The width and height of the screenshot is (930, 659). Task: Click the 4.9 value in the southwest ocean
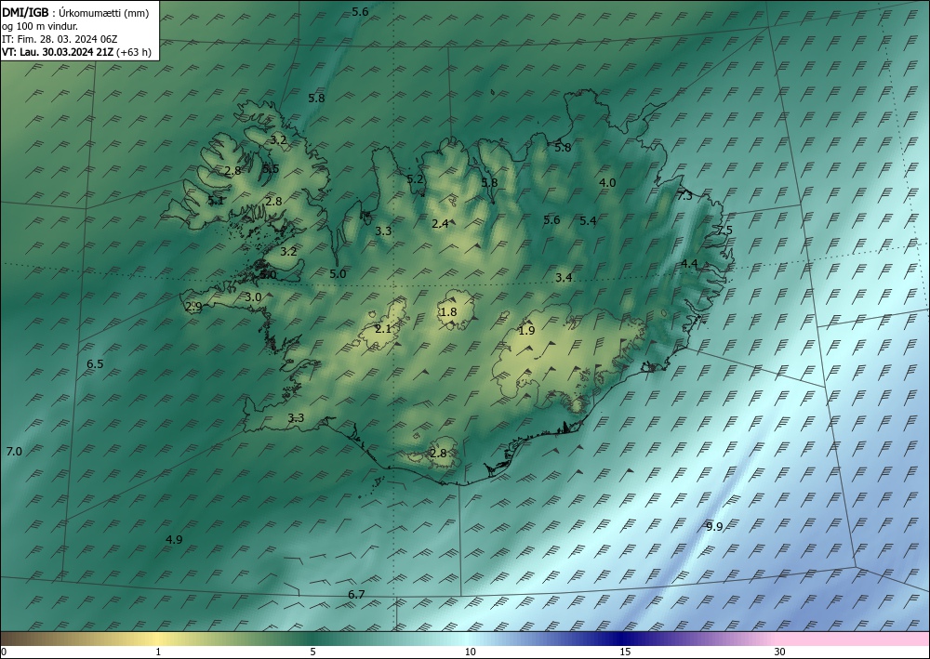[174, 539]
